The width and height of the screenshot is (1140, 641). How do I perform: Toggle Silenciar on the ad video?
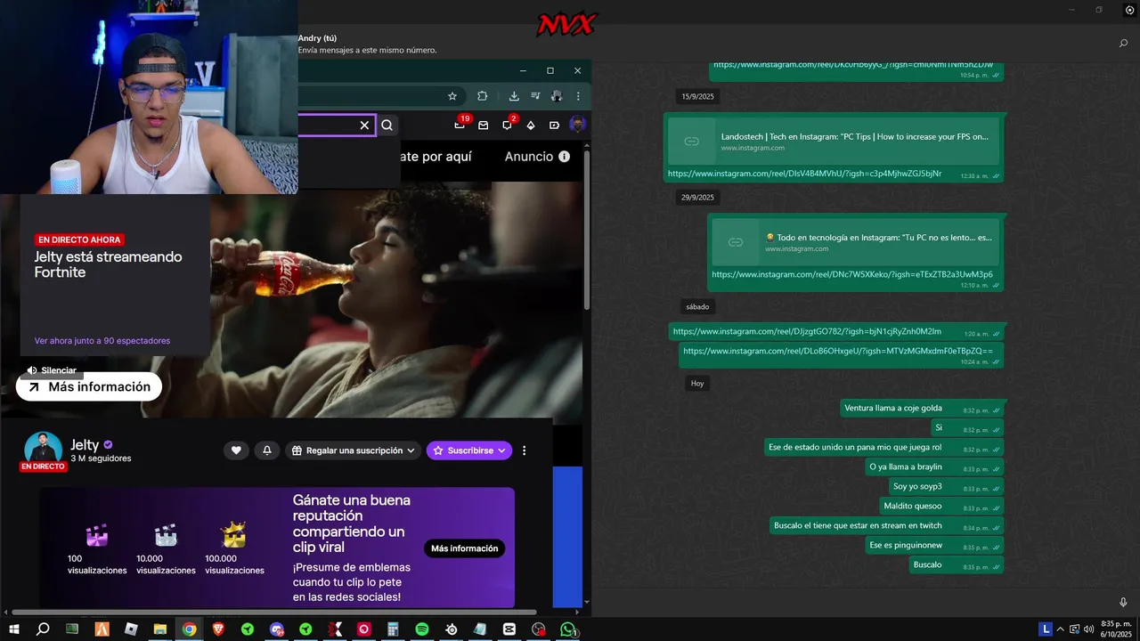52,370
